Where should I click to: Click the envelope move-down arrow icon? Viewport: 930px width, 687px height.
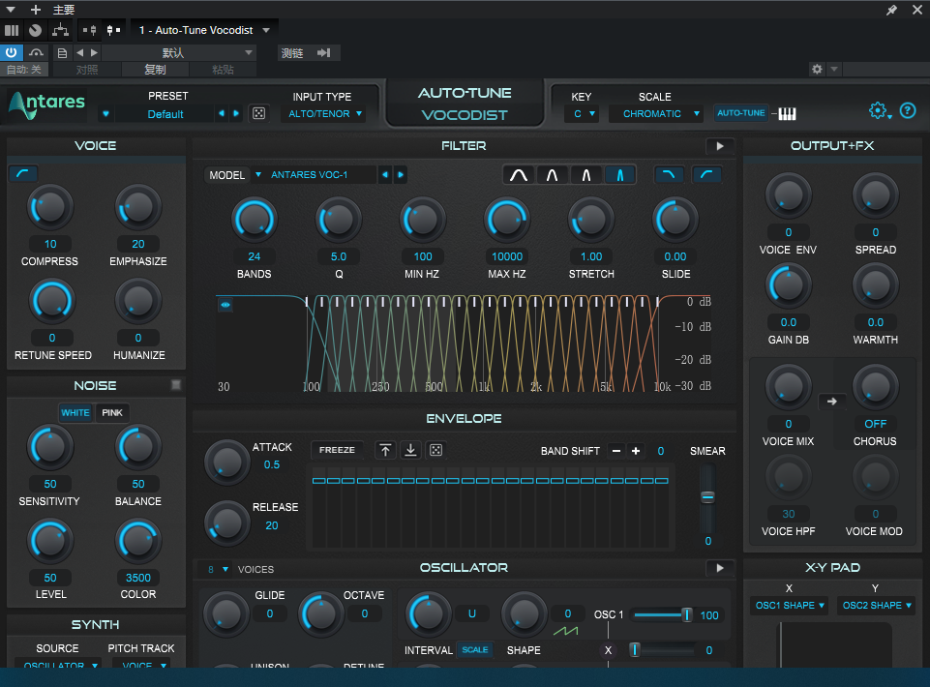point(410,450)
